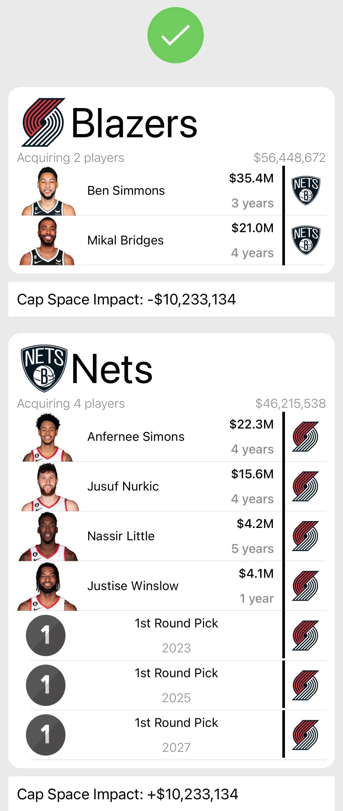This screenshot has height=811, width=343.
Task: Tap Blazers logo beside Jusuf Nurkic
Action: tap(305, 486)
